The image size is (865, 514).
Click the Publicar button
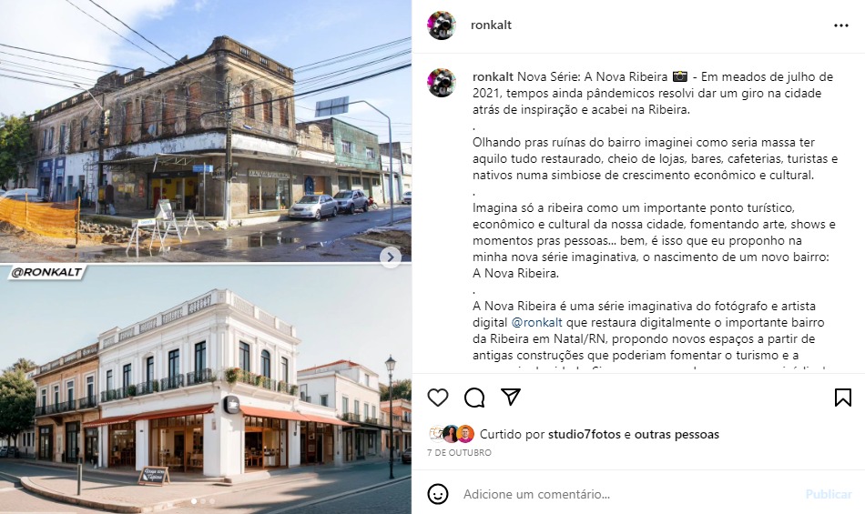pos(829,494)
